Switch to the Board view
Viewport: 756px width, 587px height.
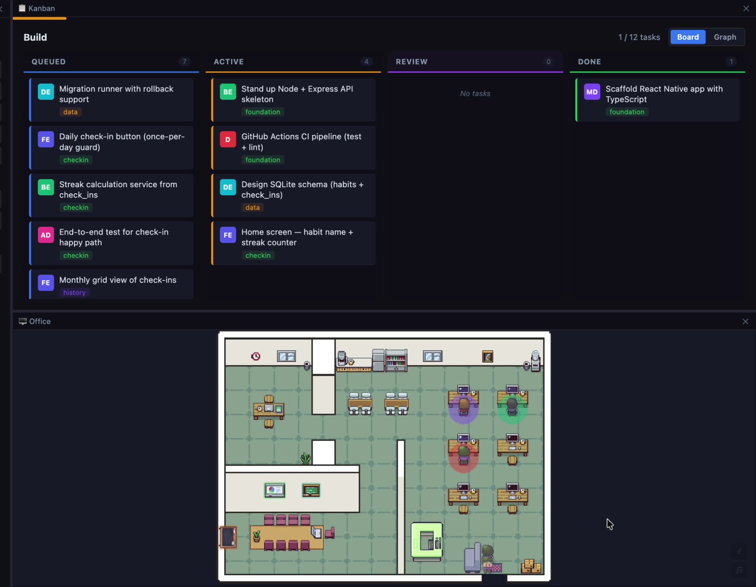pos(687,37)
